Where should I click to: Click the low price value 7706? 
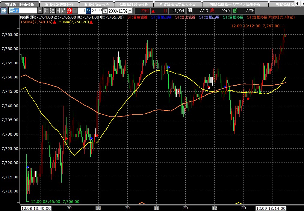pos(250,11)
